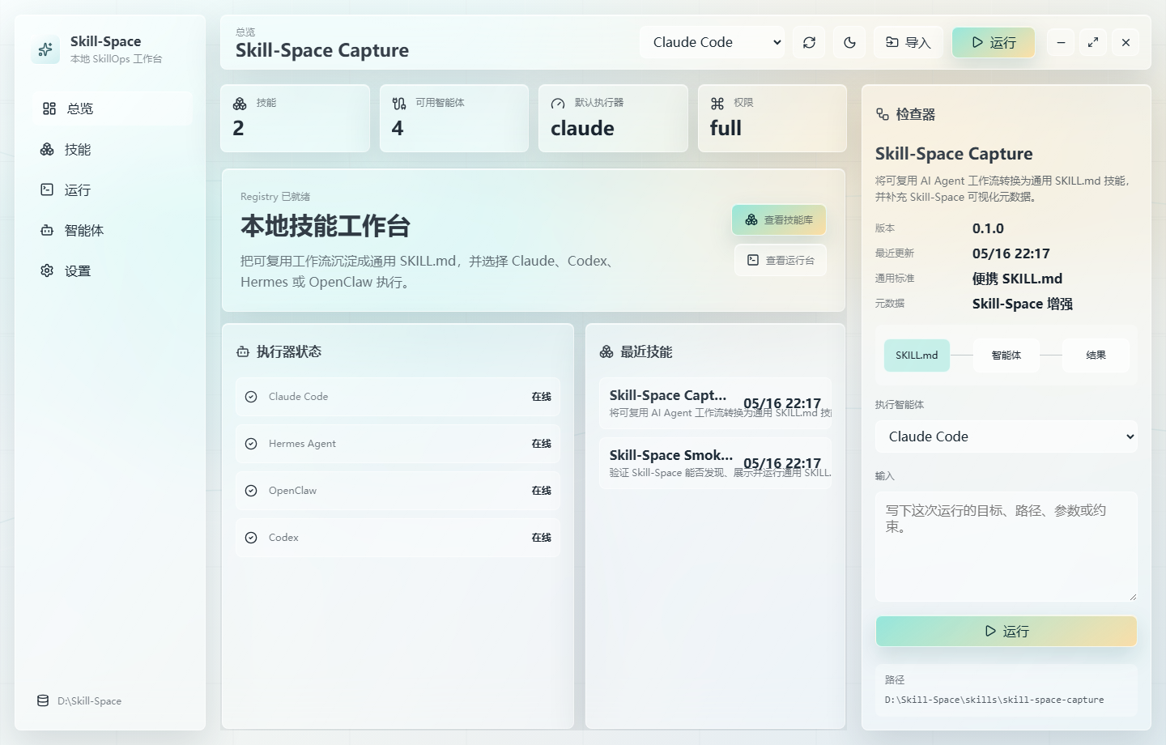Click the check icon next to Codex
1166x745 pixels.
[x=251, y=538]
